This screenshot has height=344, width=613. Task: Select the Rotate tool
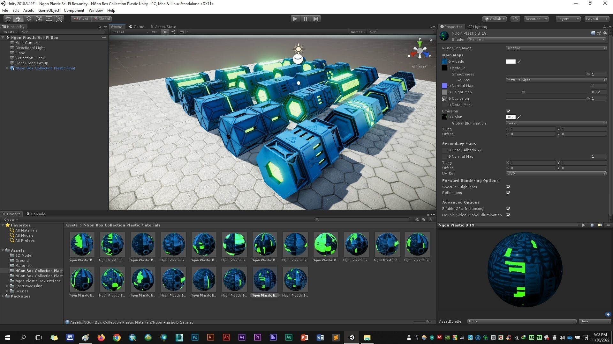tap(28, 19)
